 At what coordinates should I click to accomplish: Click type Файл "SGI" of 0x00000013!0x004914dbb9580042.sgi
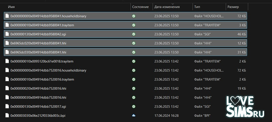(202, 34)
